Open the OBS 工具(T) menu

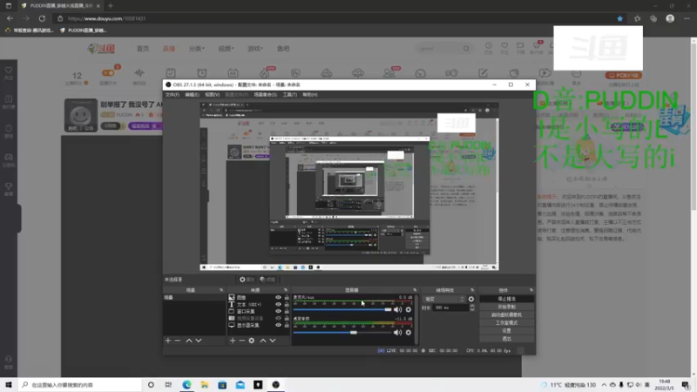tap(290, 95)
